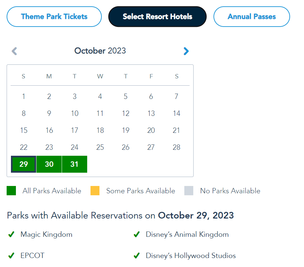Click the green checkmark beside EPCOT
This screenshot has height=267, width=304.
pos(11,256)
